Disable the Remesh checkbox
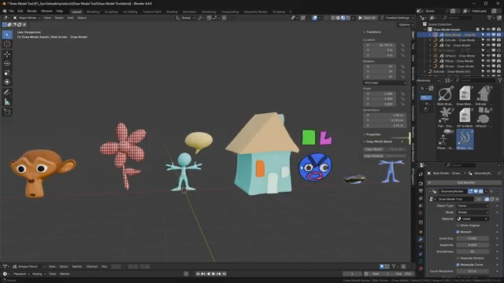The image size is (504, 283). (458, 232)
